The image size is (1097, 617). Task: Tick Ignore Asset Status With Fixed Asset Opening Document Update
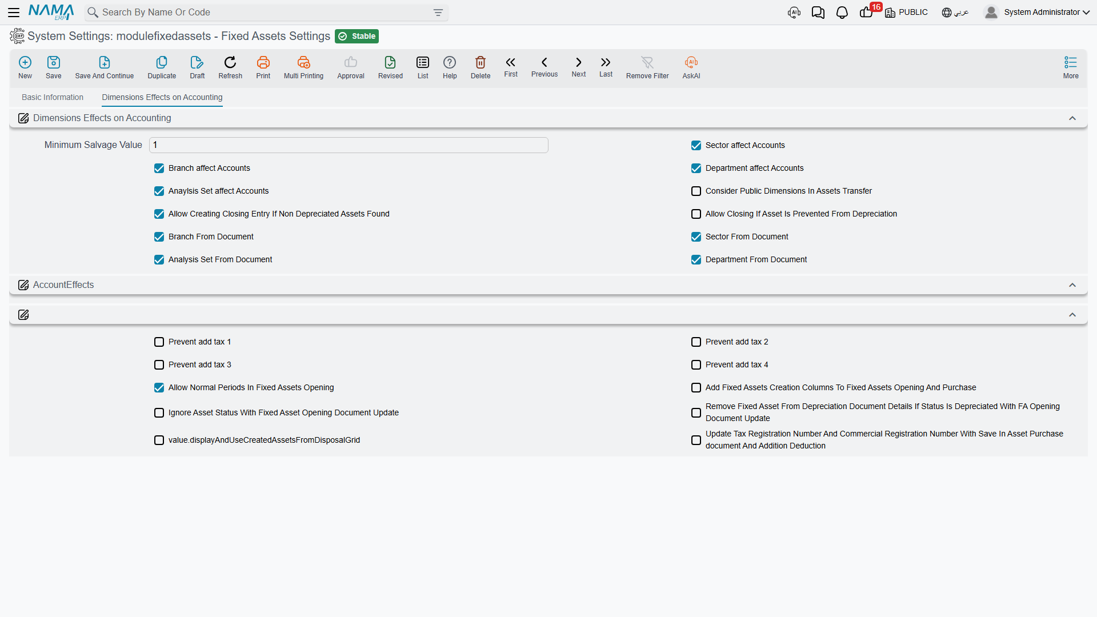point(159,413)
